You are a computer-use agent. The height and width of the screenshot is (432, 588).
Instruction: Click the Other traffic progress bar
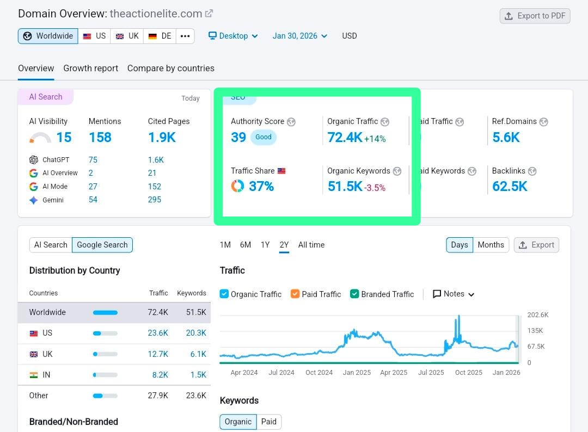(106, 396)
